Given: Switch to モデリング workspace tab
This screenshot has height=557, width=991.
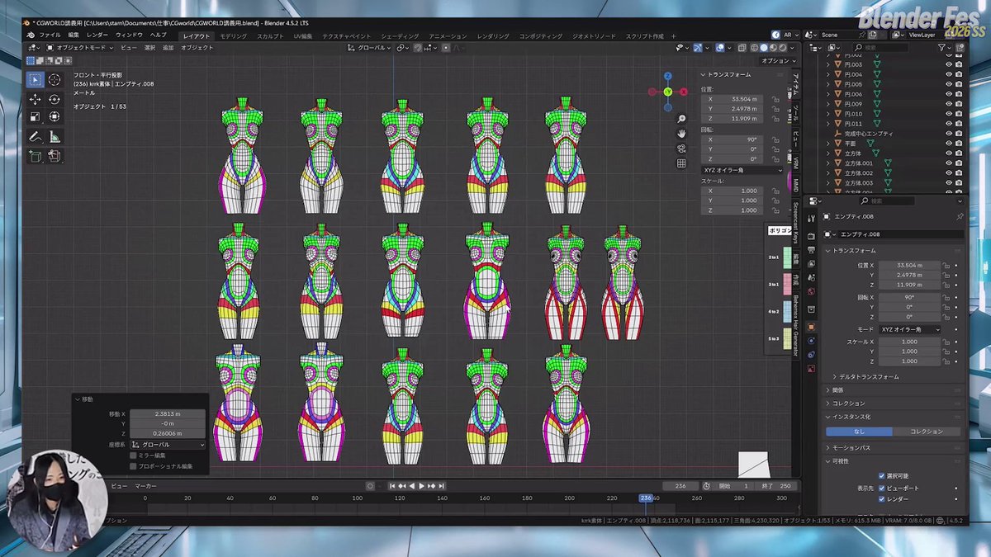Looking at the screenshot, I should coord(234,36).
